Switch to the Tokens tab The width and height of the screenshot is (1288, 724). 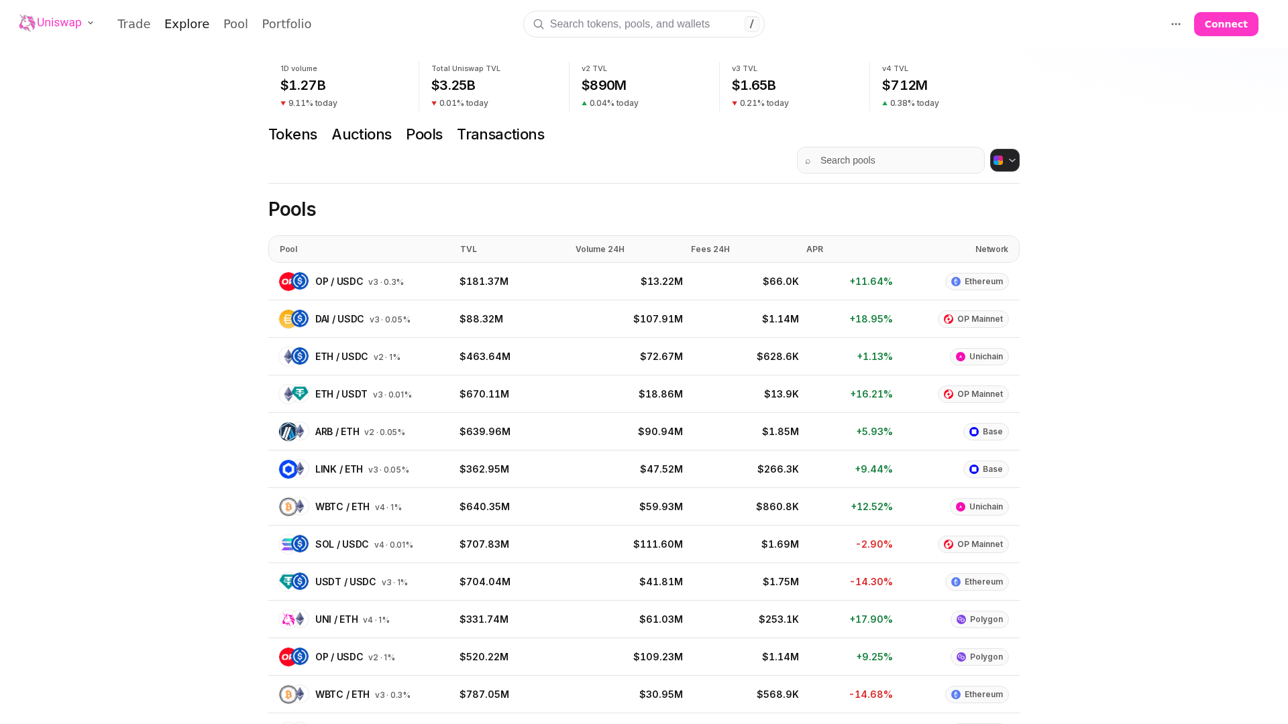tap(292, 135)
